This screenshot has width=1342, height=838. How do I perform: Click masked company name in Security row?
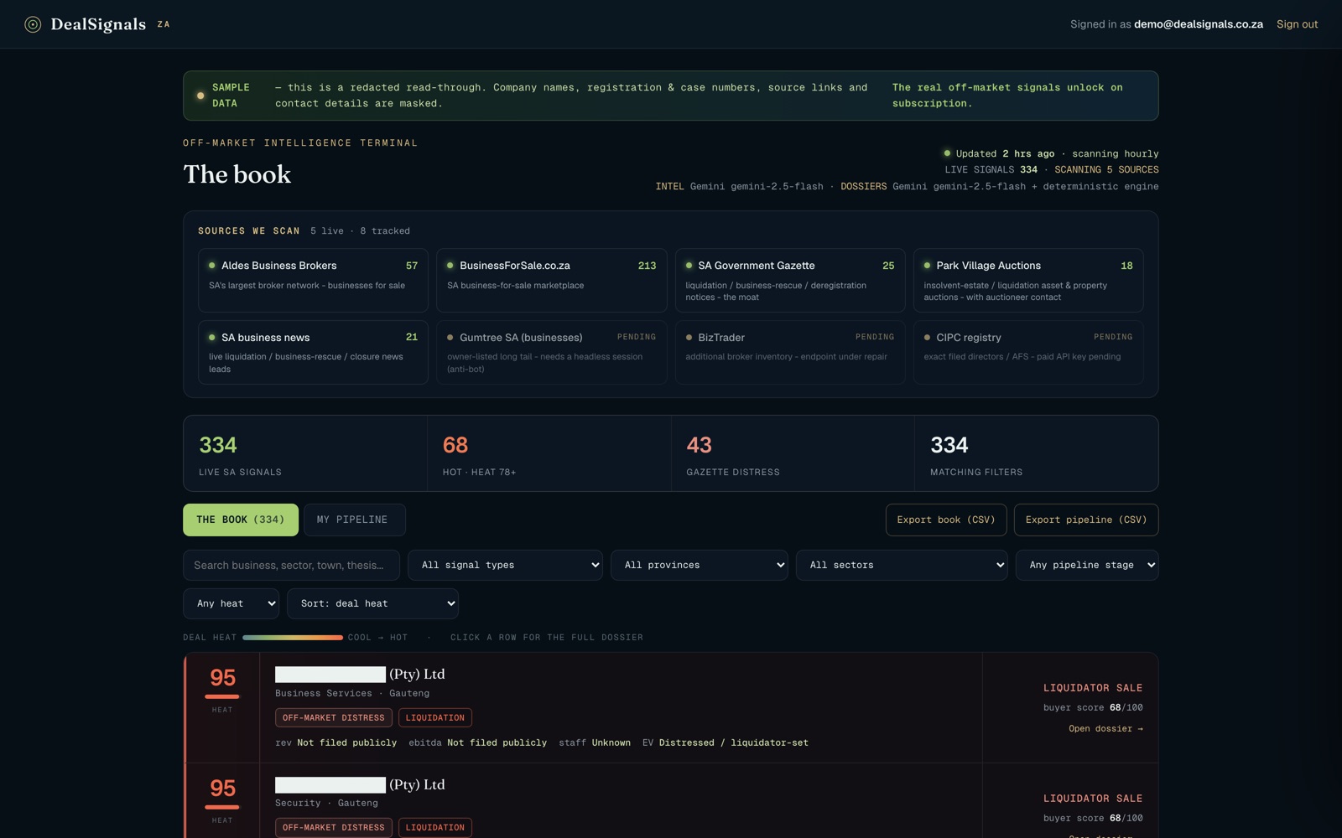[x=330, y=785]
